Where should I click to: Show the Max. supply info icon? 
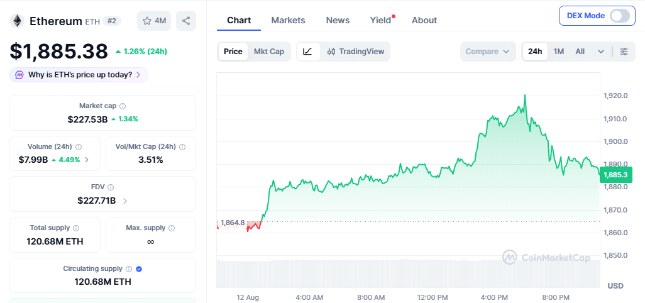[x=172, y=228]
